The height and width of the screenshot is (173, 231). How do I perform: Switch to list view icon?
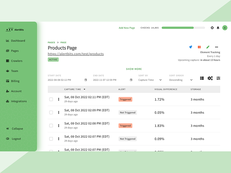coord(202,78)
